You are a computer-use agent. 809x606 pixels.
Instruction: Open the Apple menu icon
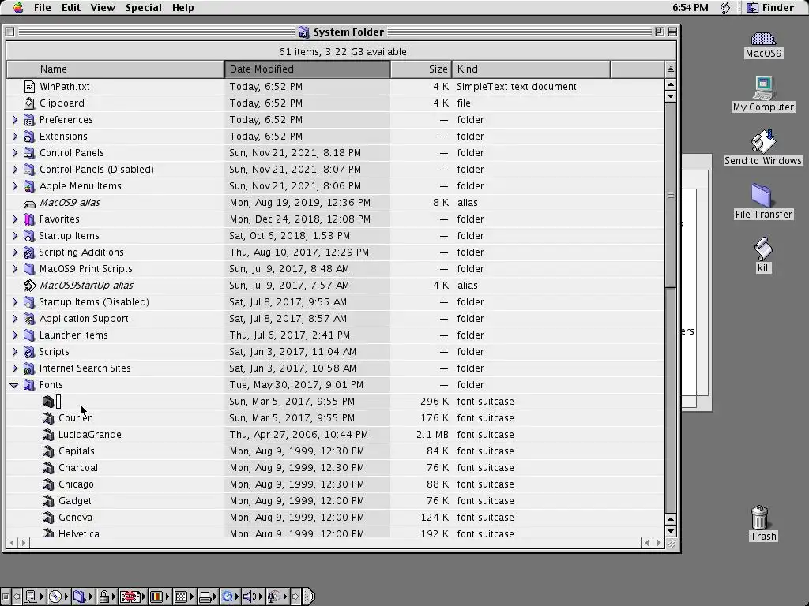18,7
